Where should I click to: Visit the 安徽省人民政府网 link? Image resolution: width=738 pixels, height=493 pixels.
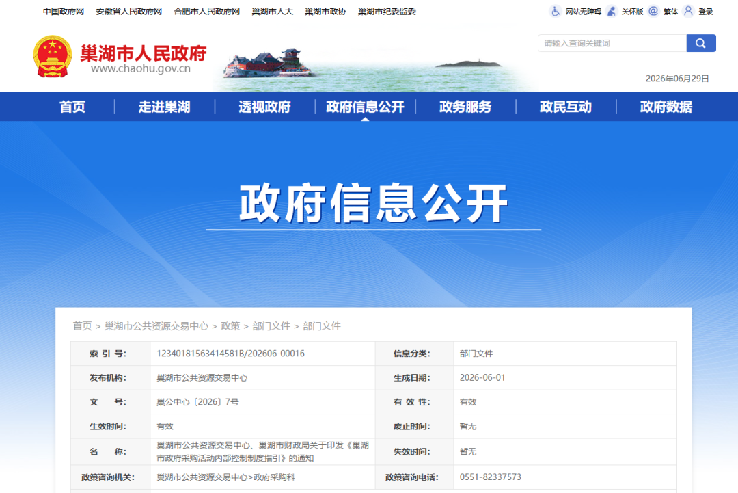coord(129,12)
